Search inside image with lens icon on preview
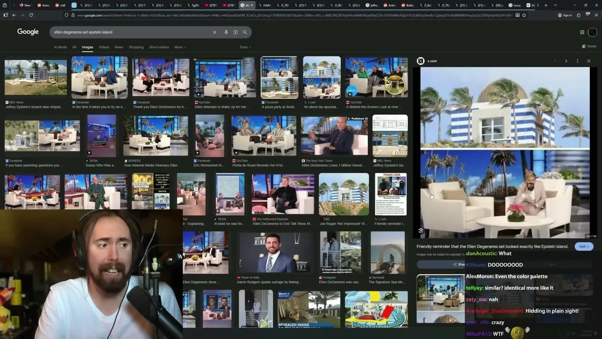Screen dimensions: 602x339 click(421, 231)
